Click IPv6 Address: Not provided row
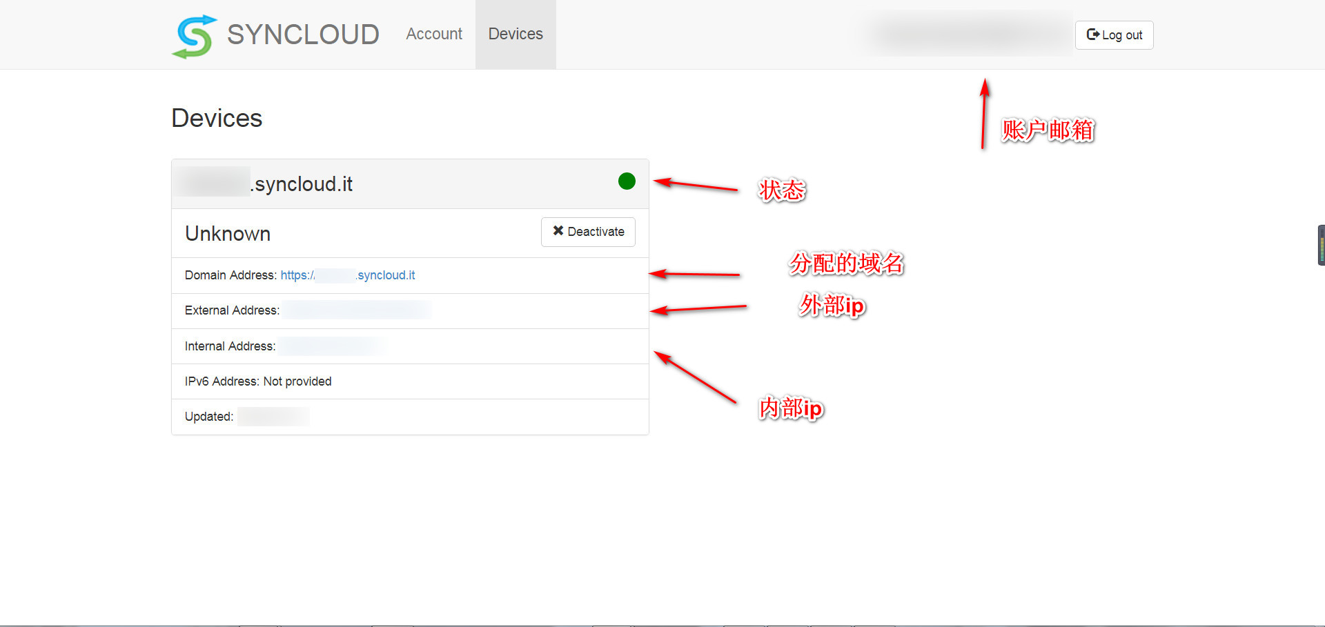This screenshot has height=627, width=1325. [x=410, y=381]
